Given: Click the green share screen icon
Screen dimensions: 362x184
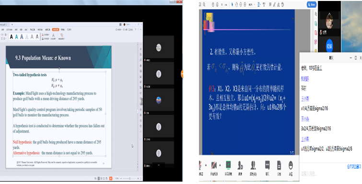Looking at the screenshot, I should pyautogui.click(x=228, y=165).
